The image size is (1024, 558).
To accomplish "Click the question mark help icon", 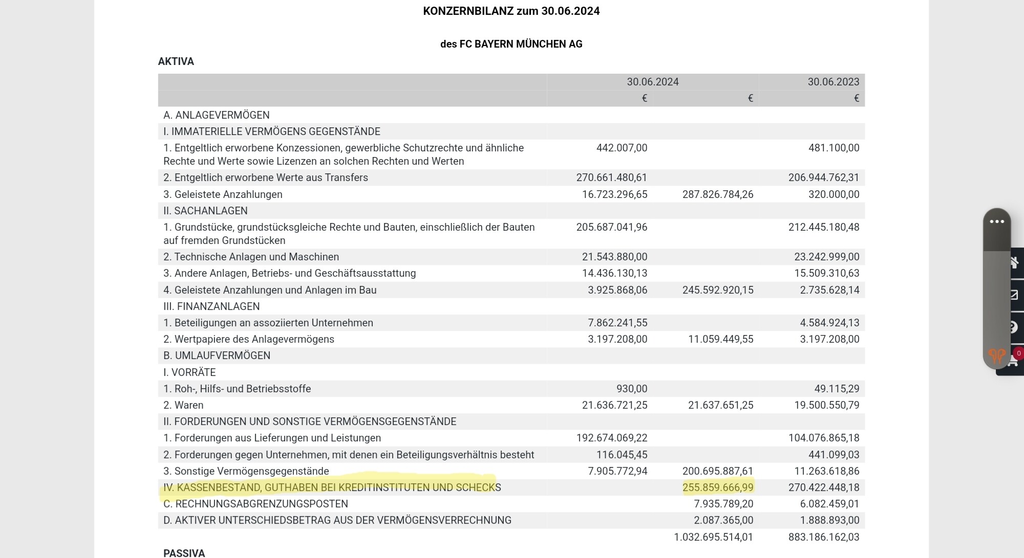I will tap(1015, 327).
